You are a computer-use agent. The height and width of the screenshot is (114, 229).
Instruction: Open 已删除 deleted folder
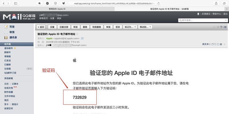(x=7, y=64)
